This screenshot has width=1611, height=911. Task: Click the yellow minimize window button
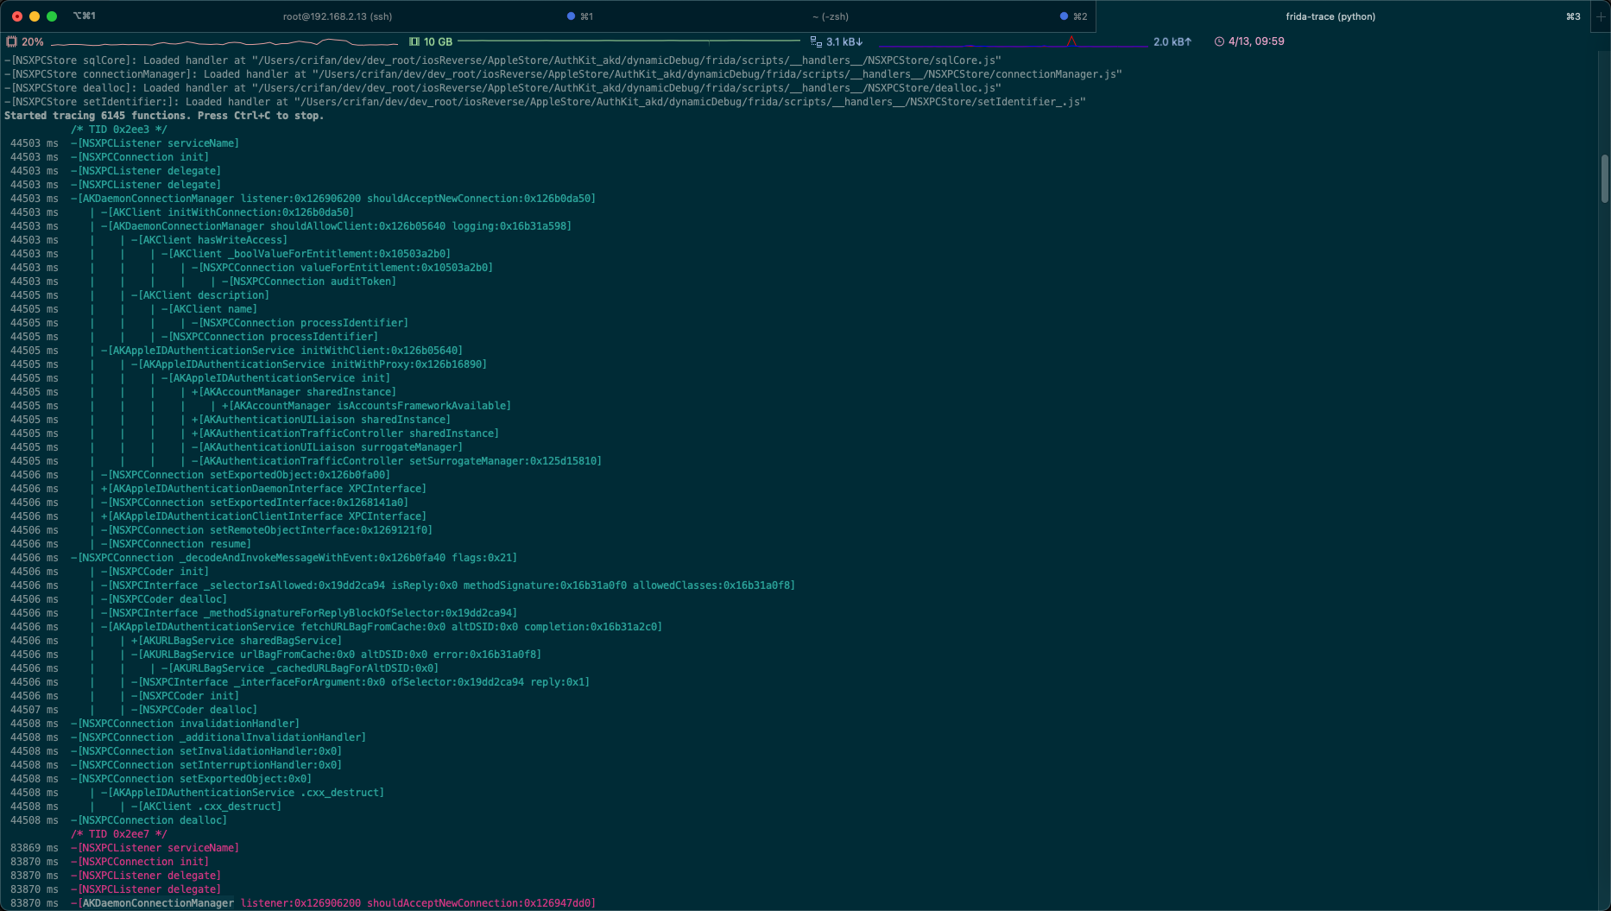35,16
